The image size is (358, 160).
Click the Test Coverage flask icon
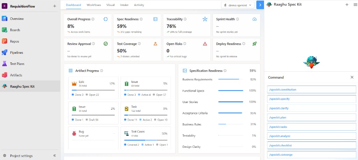coord(155,44)
